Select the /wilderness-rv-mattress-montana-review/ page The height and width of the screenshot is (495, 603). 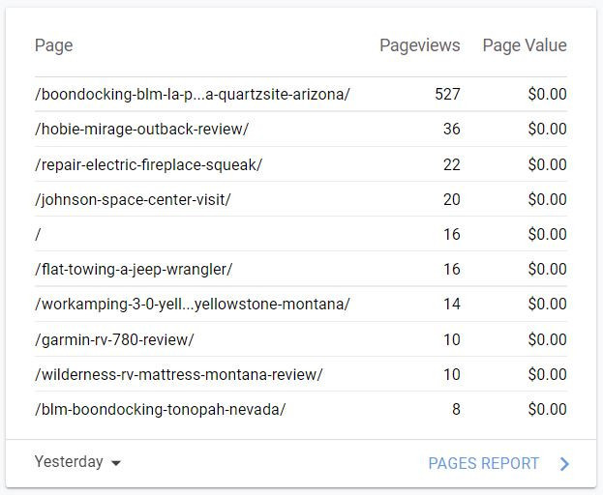[179, 374]
